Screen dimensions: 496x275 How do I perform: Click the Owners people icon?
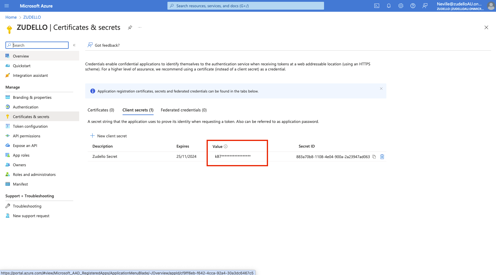pyautogui.click(x=8, y=165)
